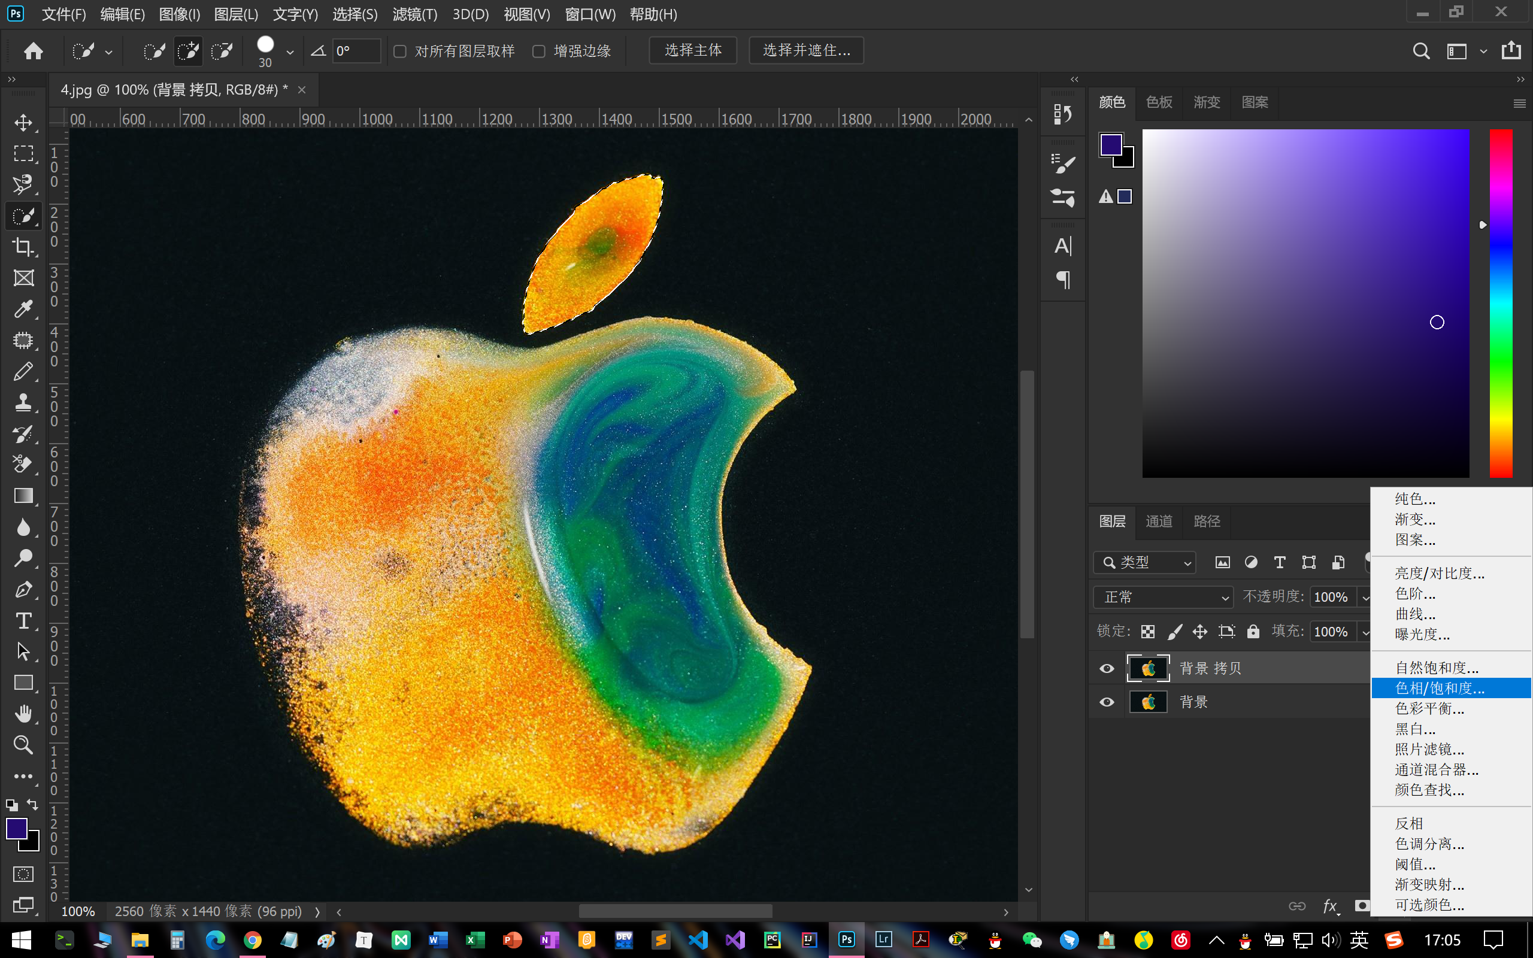The height and width of the screenshot is (958, 1533).
Task: Open the 图像(I) menu
Action: 179,14
